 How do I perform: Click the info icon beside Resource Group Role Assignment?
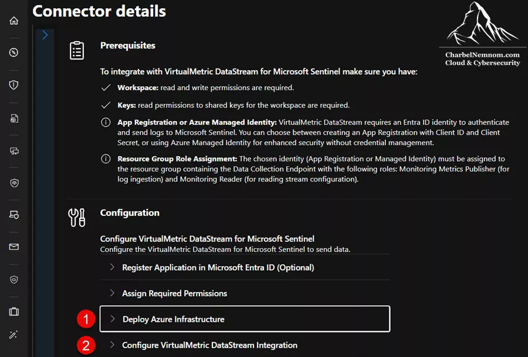(x=106, y=159)
